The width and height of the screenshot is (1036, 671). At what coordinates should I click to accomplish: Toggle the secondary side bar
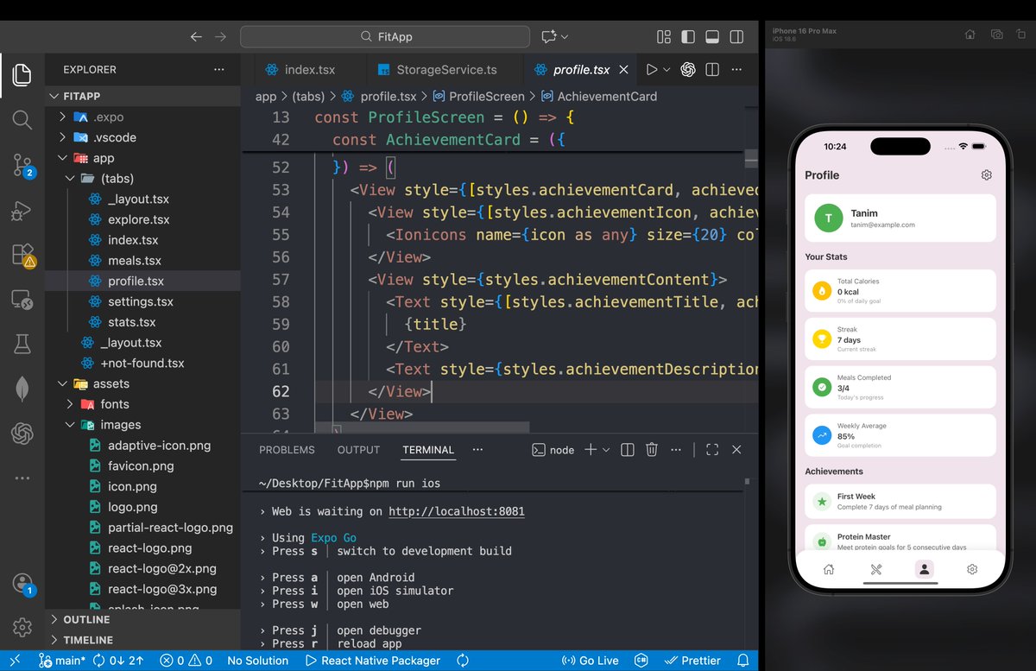coord(736,37)
